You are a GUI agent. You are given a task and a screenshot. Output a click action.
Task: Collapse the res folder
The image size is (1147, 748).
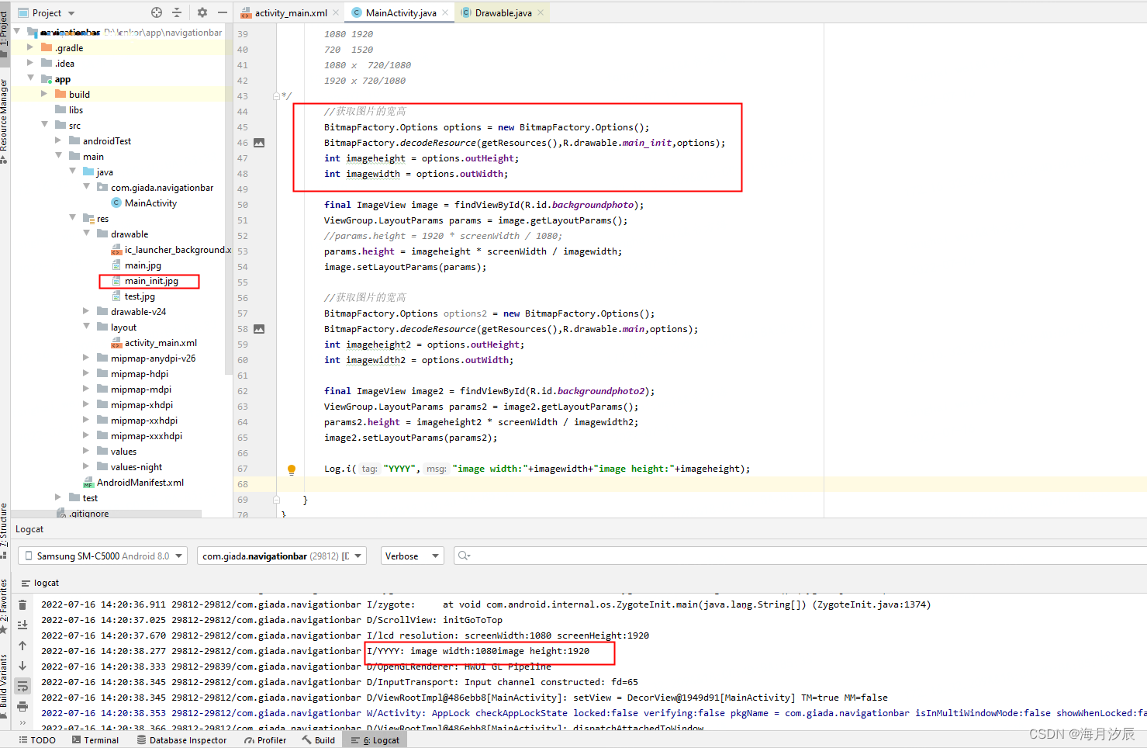coord(72,219)
